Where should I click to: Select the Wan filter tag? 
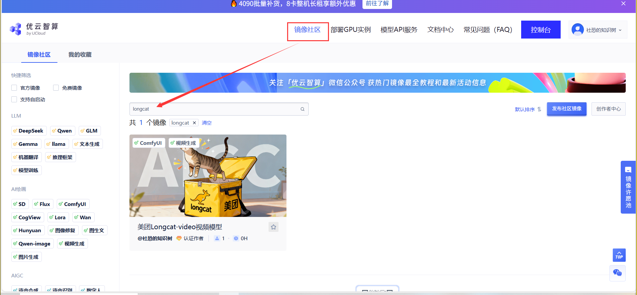coord(84,217)
